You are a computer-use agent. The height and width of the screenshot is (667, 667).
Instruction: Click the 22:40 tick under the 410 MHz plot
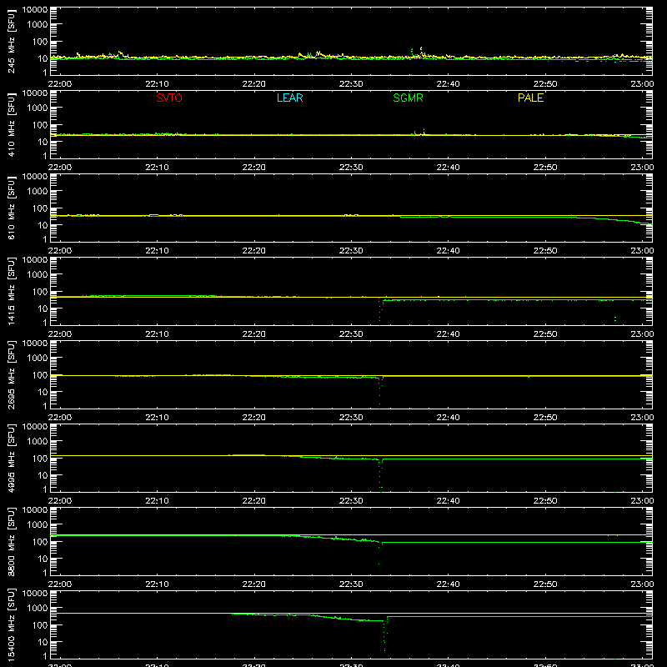pyautogui.click(x=448, y=168)
